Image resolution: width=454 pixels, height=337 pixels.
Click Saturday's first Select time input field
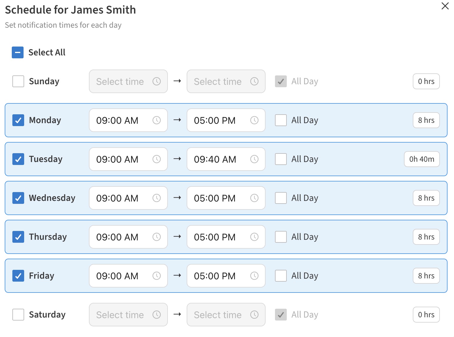click(x=124, y=315)
